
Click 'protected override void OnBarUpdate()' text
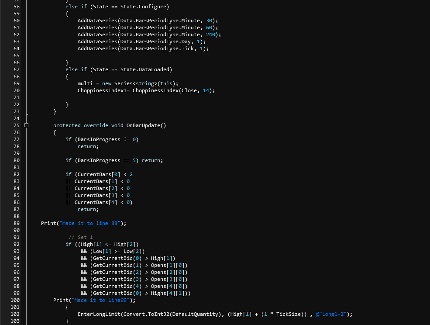[110, 125]
